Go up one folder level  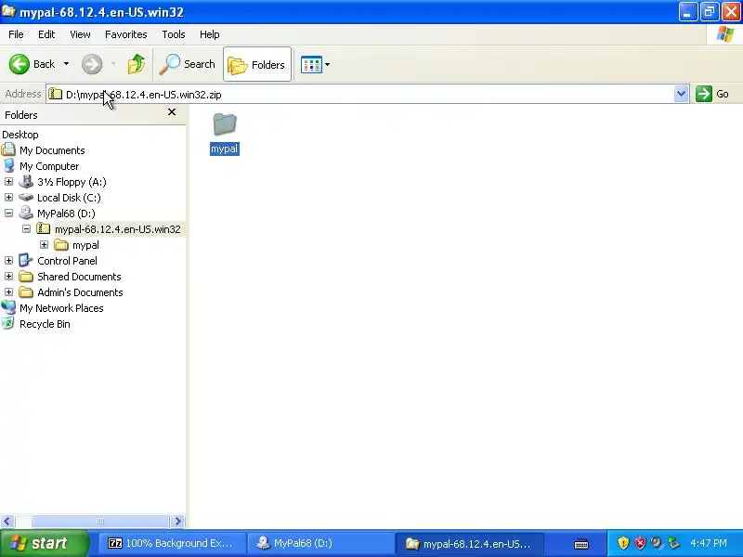coord(137,64)
